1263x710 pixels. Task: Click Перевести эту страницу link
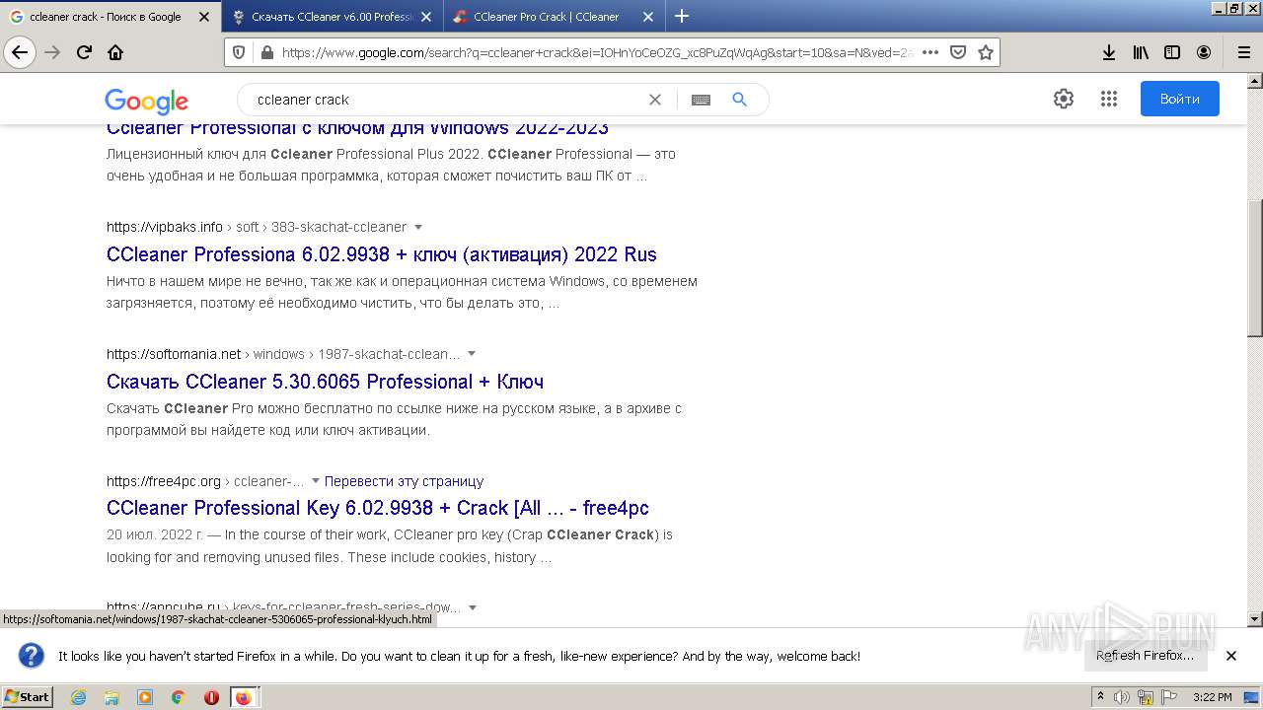[404, 481]
